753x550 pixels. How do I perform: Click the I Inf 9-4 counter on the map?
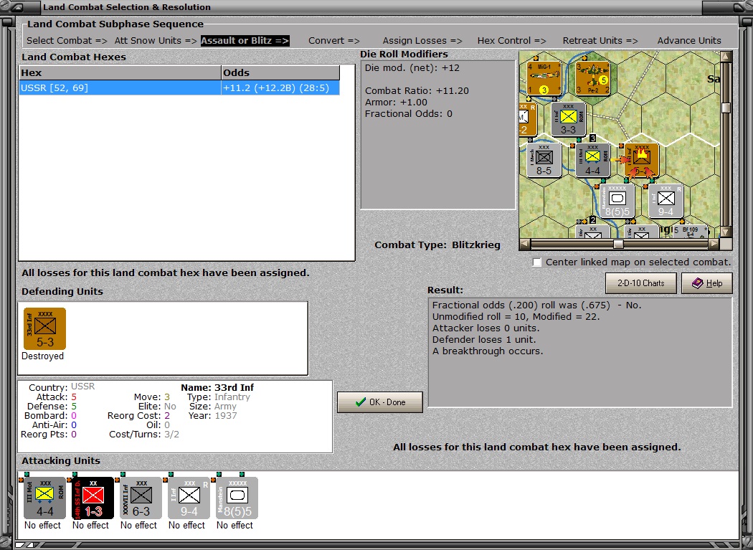tap(666, 201)
